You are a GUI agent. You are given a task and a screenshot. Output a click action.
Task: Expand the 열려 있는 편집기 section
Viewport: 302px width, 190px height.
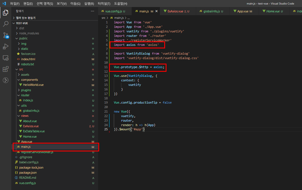[55, 18]
